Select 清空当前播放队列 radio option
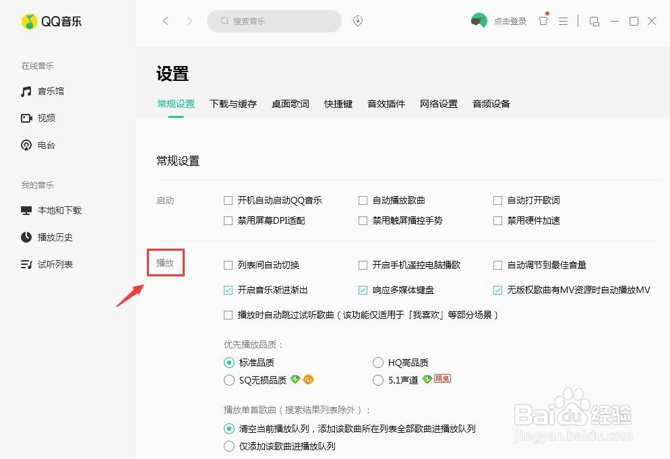The width and height of the screenshot is (670, 459). (229, 428)
